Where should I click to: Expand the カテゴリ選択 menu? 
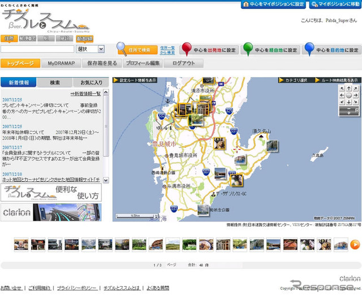point(294,80)
